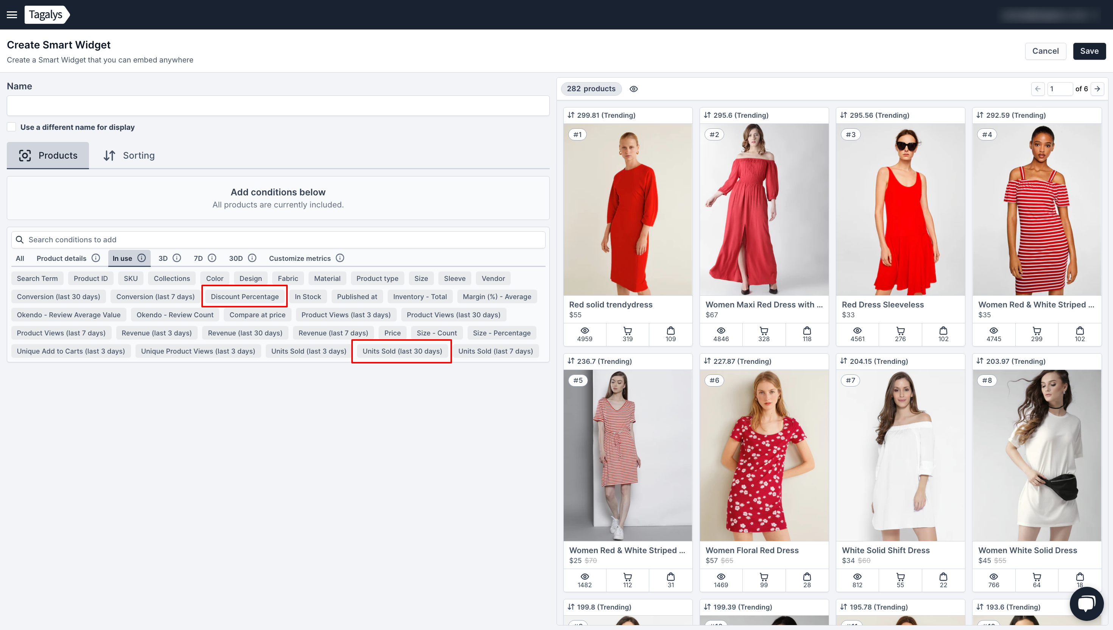The height and width of the screenshot is (630, 1113).
Task: Toggle product preview eye icon next to 282 products
Action: point(633,89)
